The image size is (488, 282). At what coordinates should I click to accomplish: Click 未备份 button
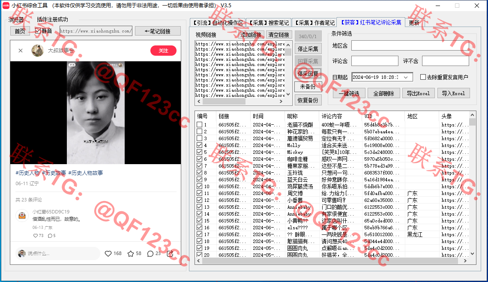(x=308, y=87)
